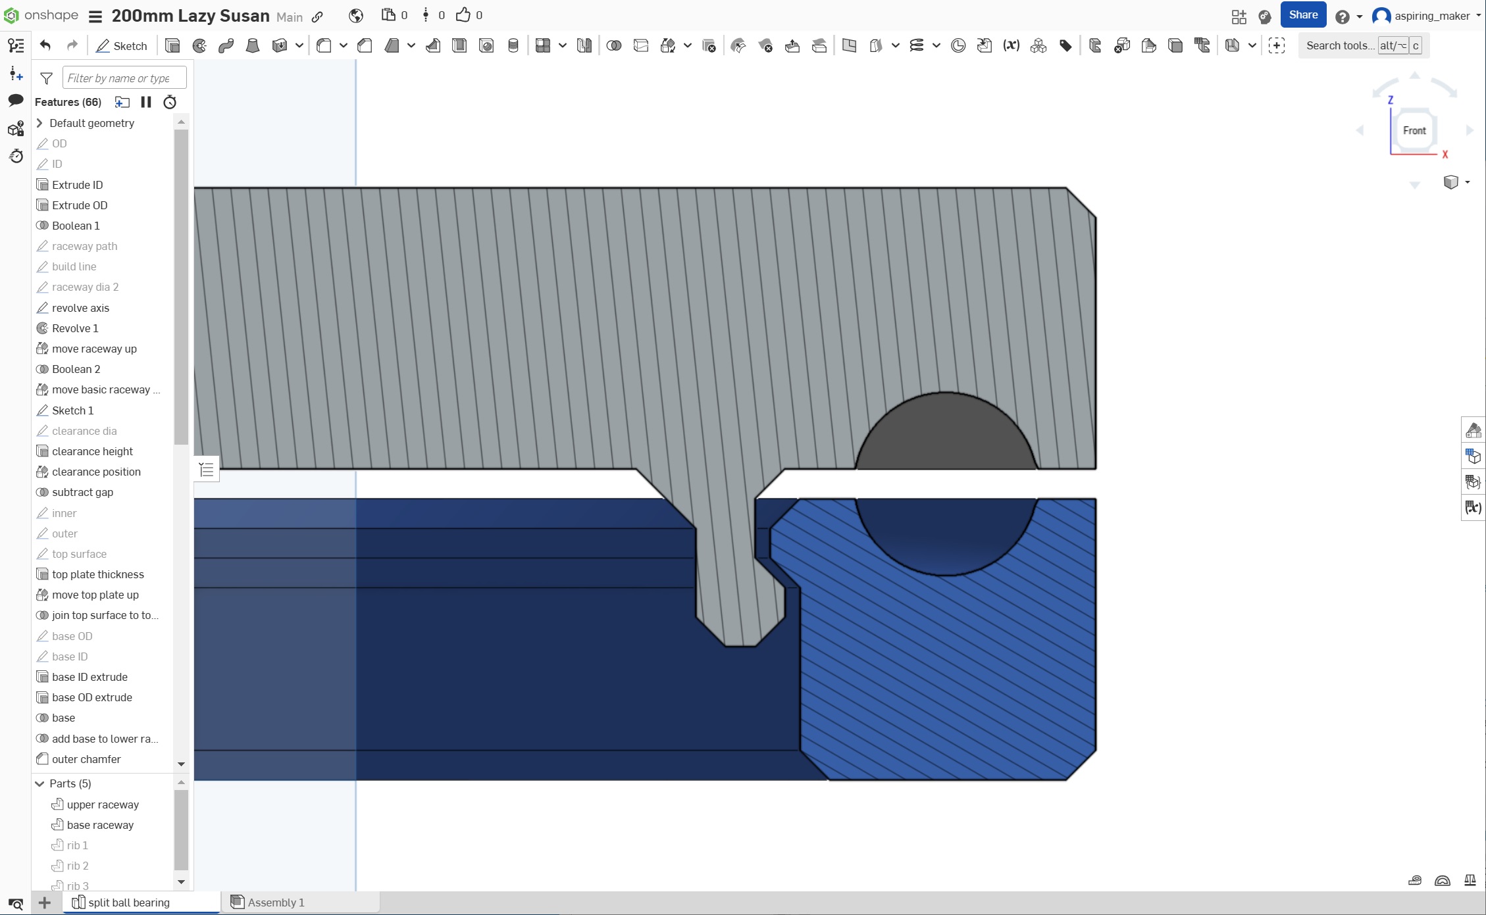Expand Default geometry folder
The image size is (1486, 915).
pyautogui.click(x=39, y=123)
